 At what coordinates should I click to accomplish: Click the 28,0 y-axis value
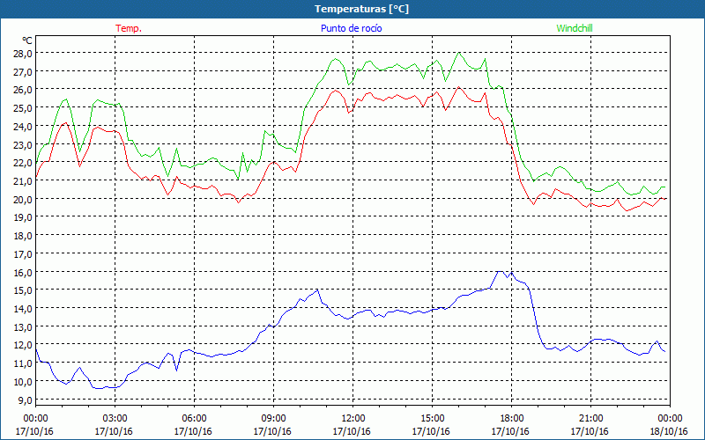pyautogui.click(x=23, y=54)
